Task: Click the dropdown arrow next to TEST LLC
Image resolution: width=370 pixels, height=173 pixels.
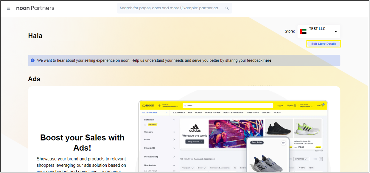Action: point(336,32)
